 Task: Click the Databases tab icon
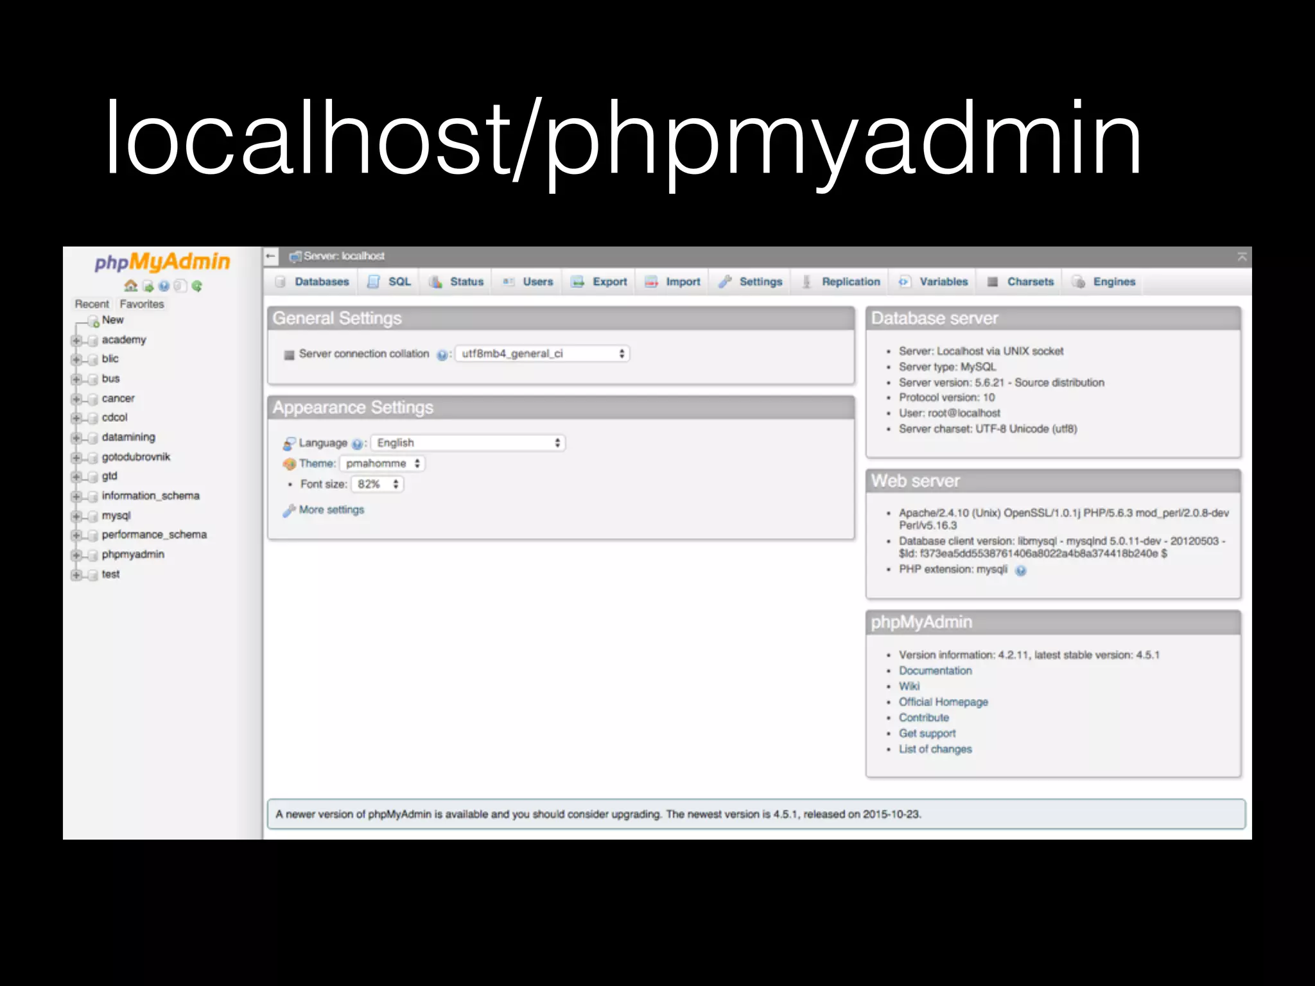[x=281, y=282]
